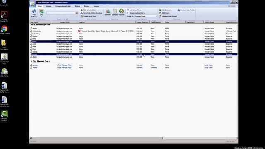Open Test Documents folder on desktop
This screenshot has height=149, width=265.
click(x=4, y=45)
